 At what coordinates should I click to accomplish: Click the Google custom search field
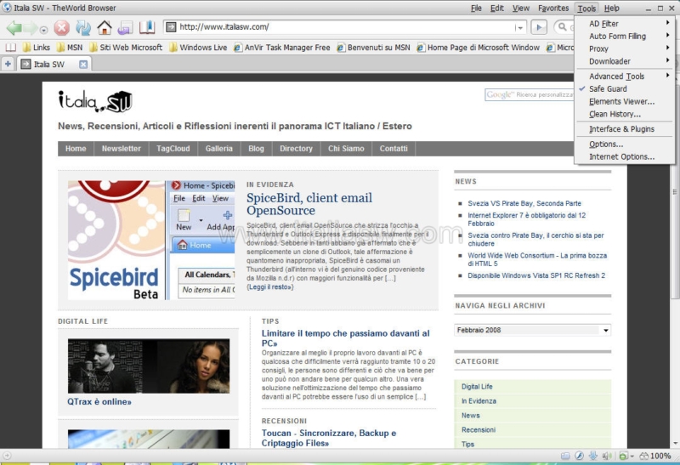coord(529,94)
